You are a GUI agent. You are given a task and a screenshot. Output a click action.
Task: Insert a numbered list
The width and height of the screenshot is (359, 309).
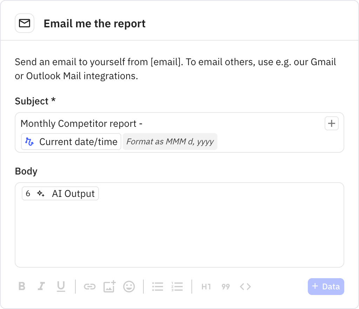tap(177, 287)
